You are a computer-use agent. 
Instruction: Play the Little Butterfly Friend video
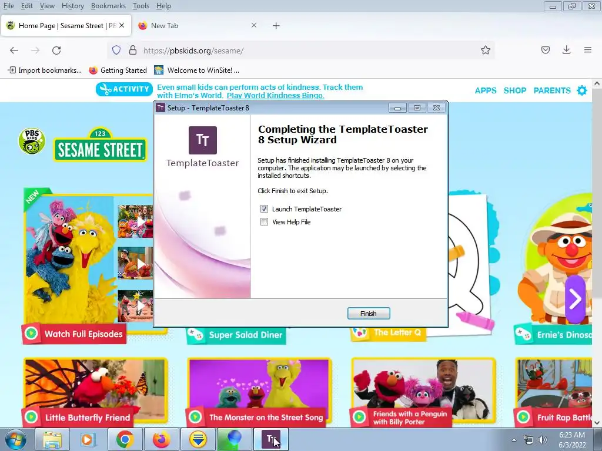click(x=95, y=392)
